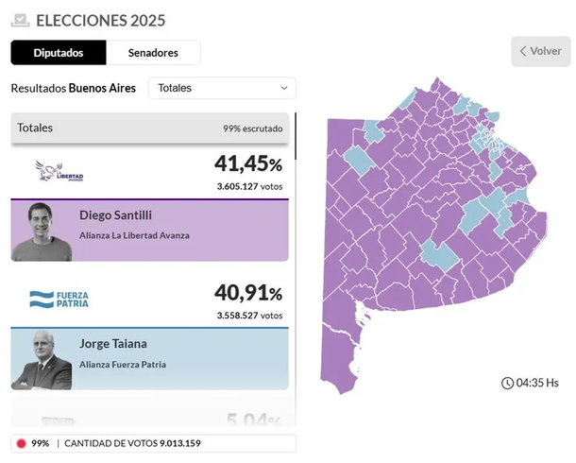The image size is (576, 463).
Task: Click the clock icon next to 04:35 Hs
Action: (x=508, y=383)
